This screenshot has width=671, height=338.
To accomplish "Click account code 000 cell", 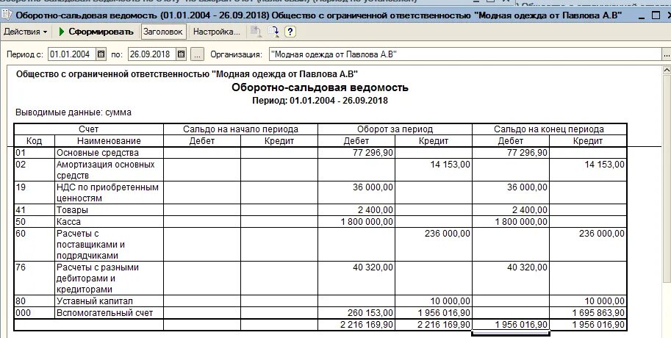I will pos(35,313).
